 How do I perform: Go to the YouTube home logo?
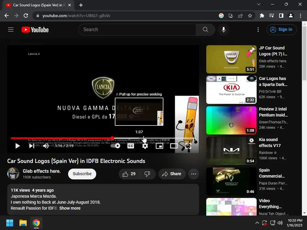pyautogui.click(x=35, y=30)
